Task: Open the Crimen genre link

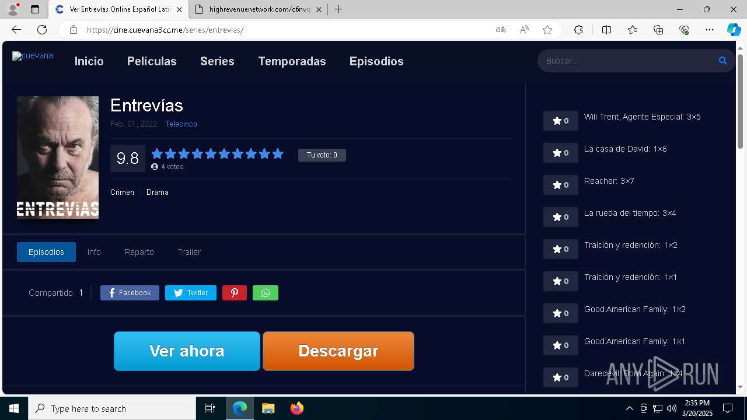Action: coord(122,192)
